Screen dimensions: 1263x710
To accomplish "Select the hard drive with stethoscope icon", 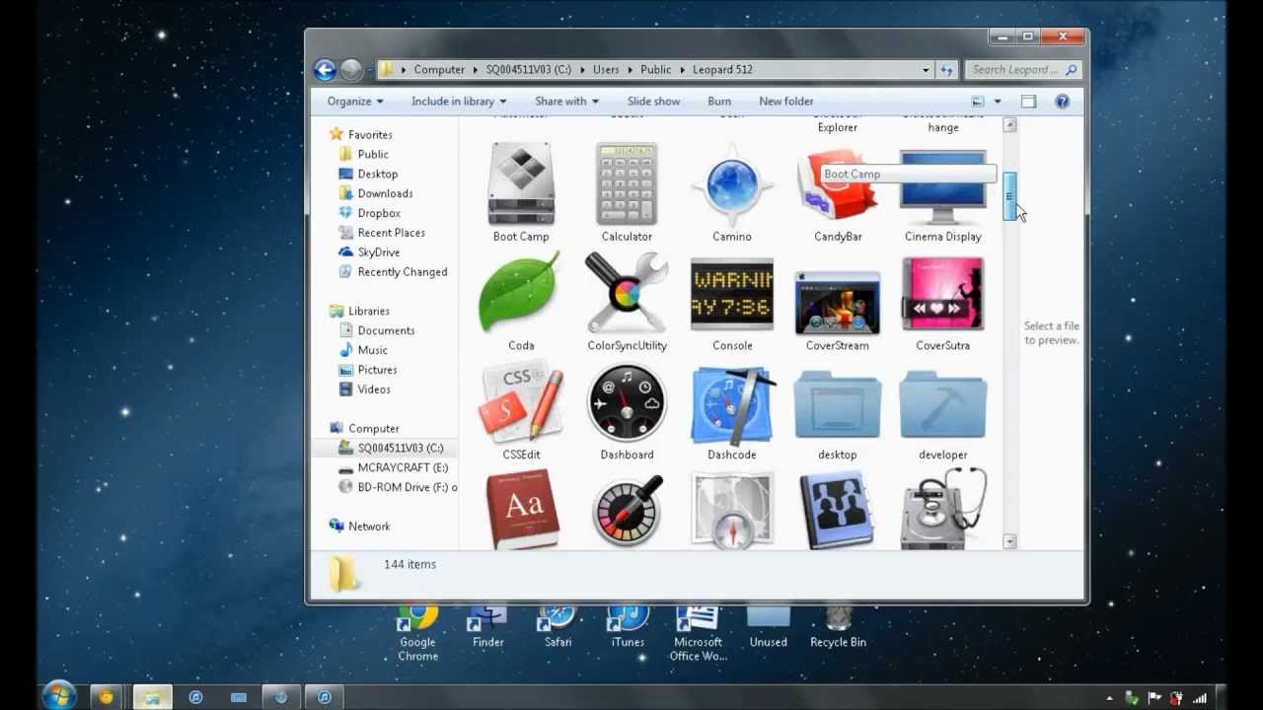I will coord(943,509).
